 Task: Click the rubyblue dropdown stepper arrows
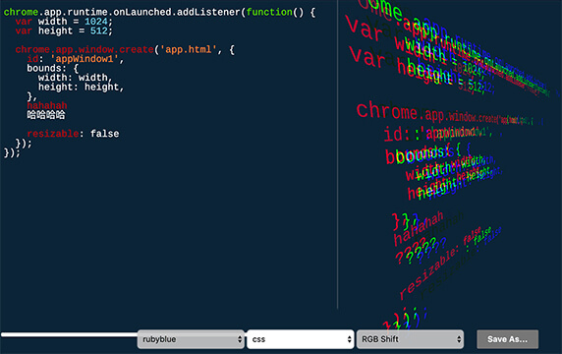pyautogui.click(x=240, y=339)
